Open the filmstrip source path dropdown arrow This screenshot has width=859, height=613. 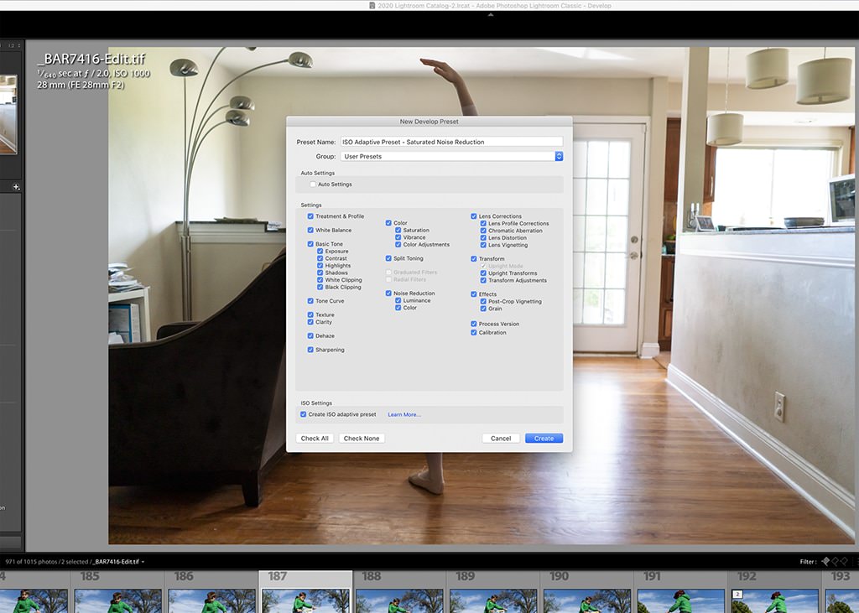143,562
